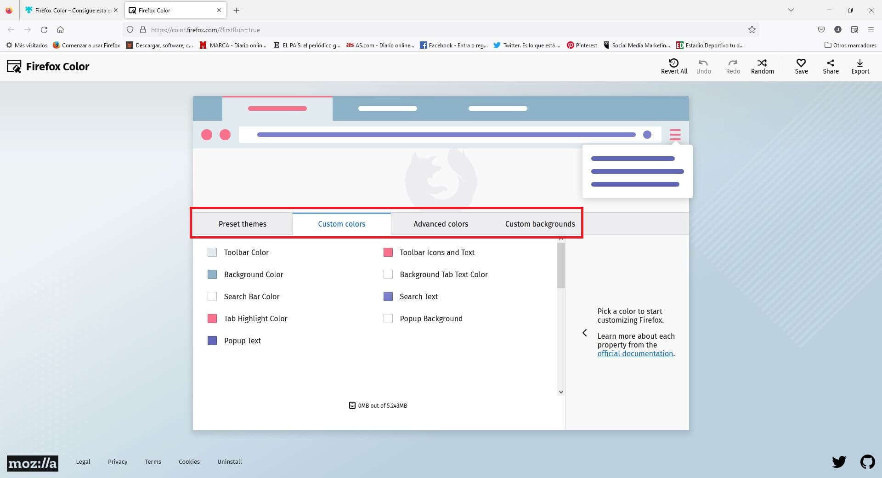The height and width of the screenshot is (478, 882).
Task: Click the active tab in theme preview
Action: 277,108
